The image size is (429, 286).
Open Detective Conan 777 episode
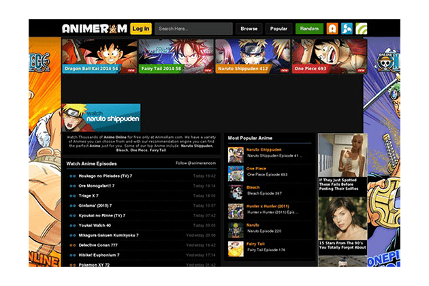coord(98,245)
